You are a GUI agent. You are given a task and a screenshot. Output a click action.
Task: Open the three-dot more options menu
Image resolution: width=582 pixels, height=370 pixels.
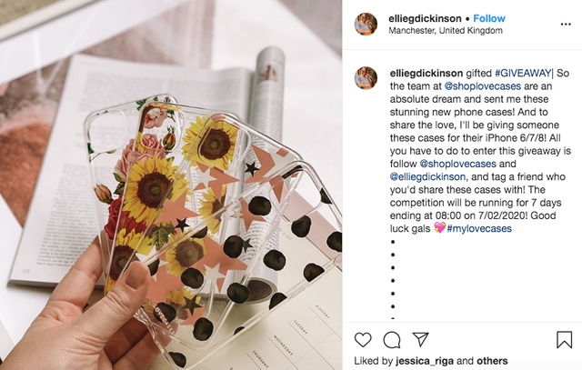coord(566,25)
